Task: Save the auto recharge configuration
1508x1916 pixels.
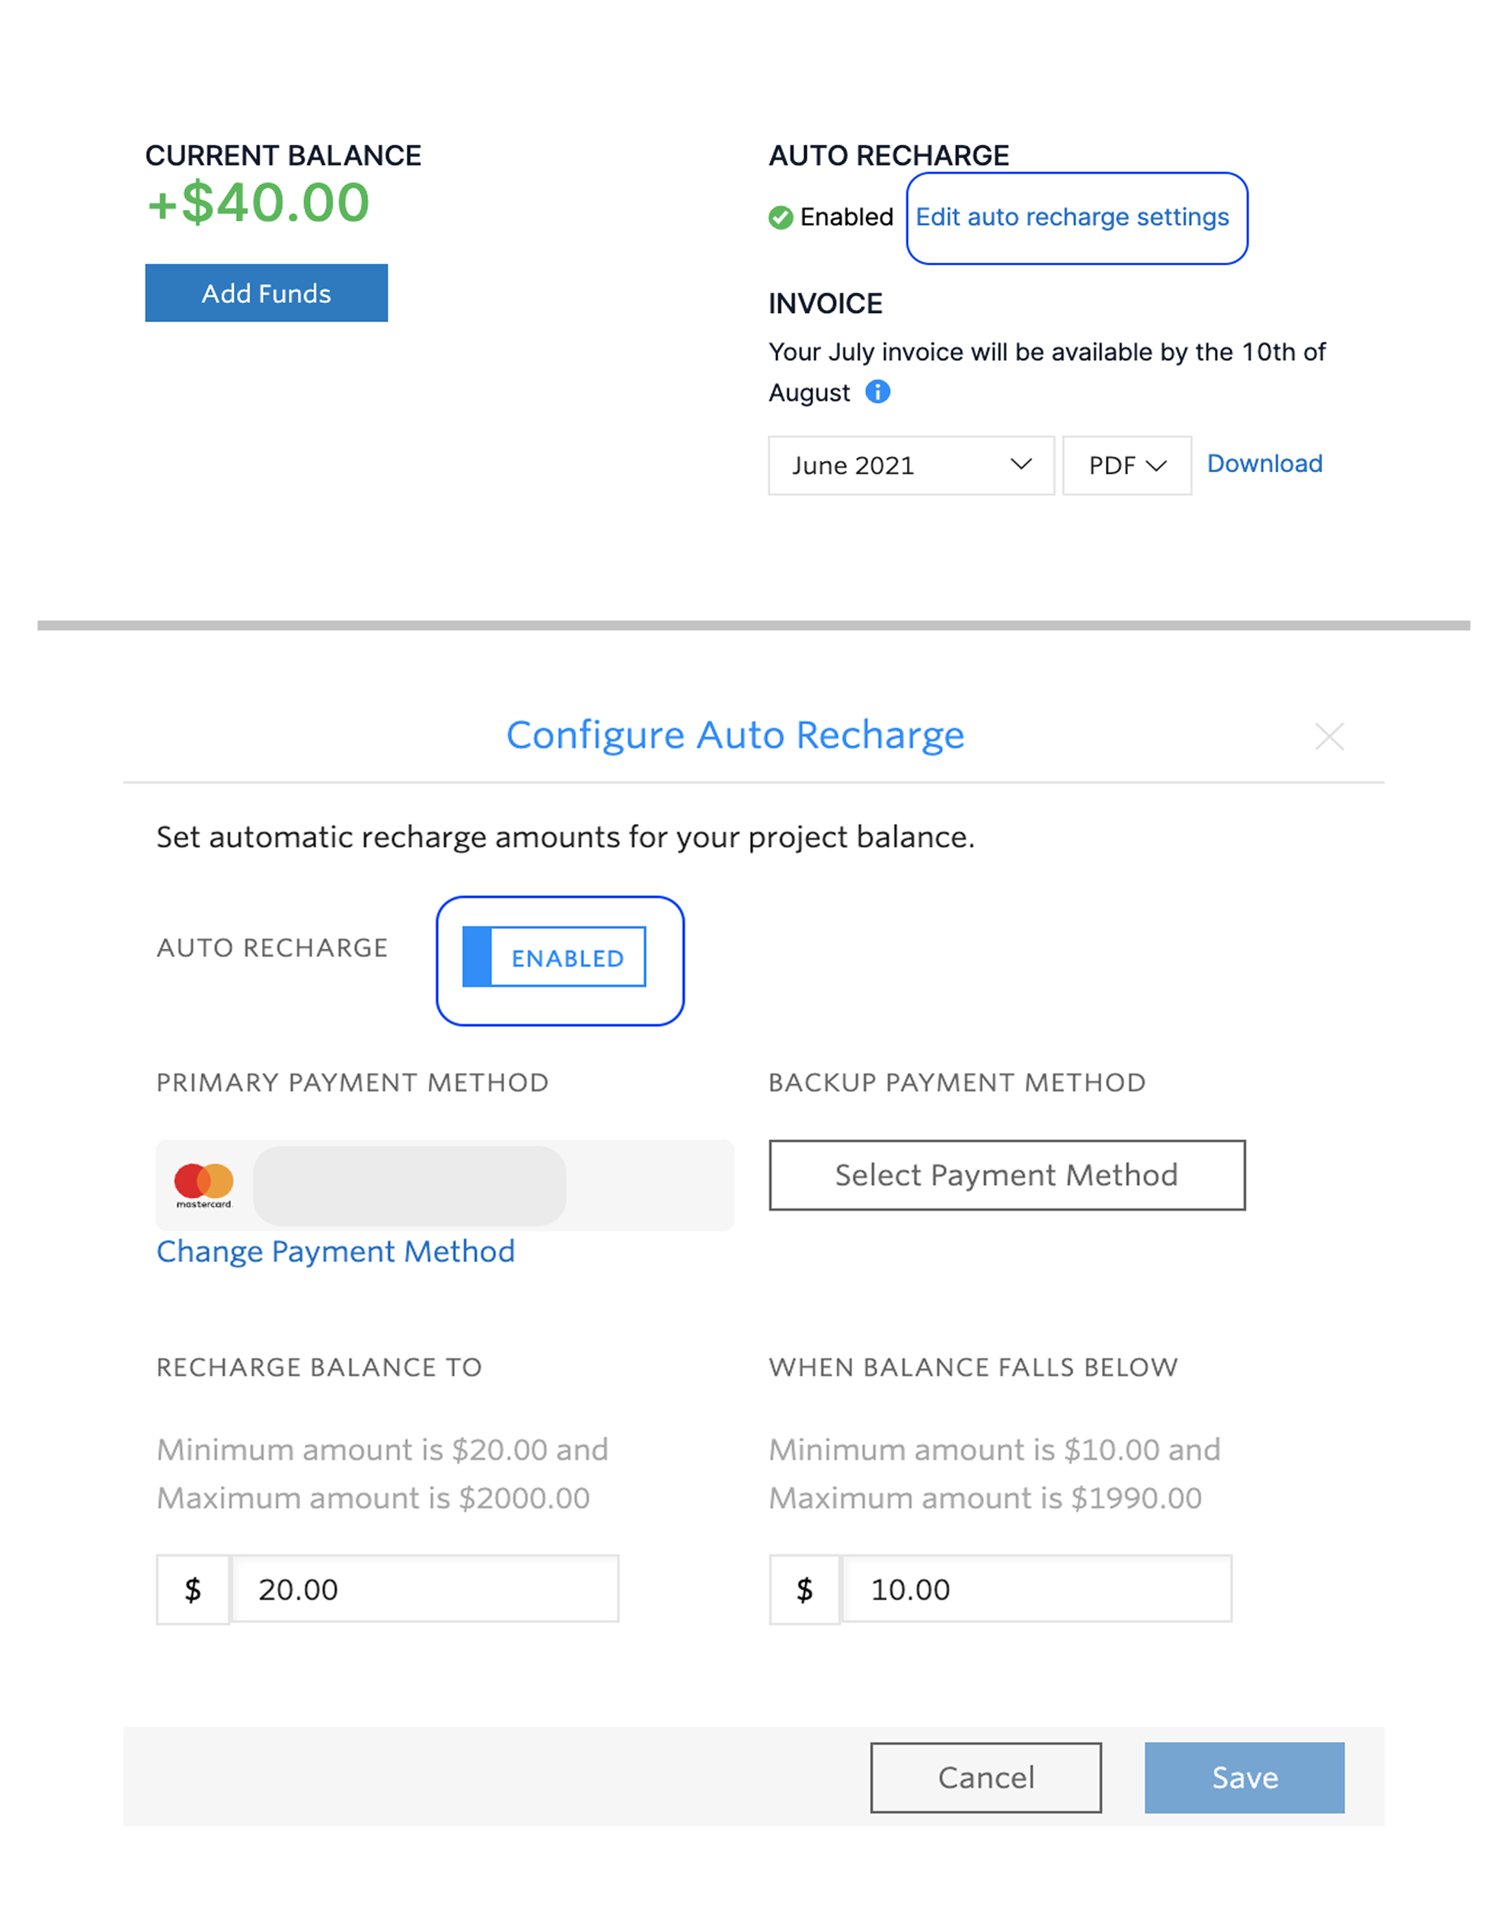Action: [x=1244, y=1777]
